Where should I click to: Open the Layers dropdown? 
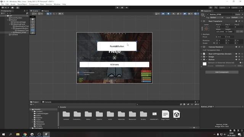[x=225, y=8]
